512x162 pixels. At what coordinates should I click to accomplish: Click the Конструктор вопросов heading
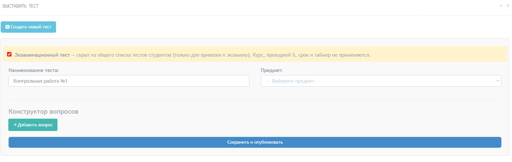pos(43,111)
